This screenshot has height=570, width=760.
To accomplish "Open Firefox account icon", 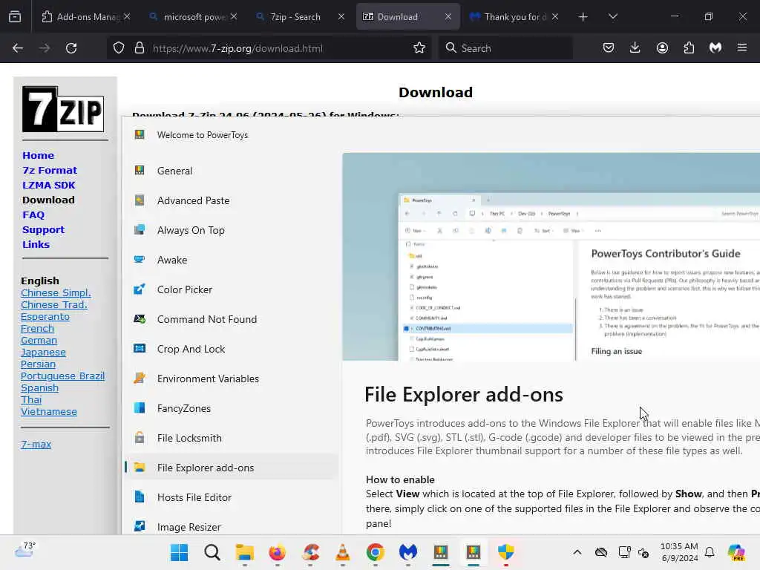I will click(662, 48).
